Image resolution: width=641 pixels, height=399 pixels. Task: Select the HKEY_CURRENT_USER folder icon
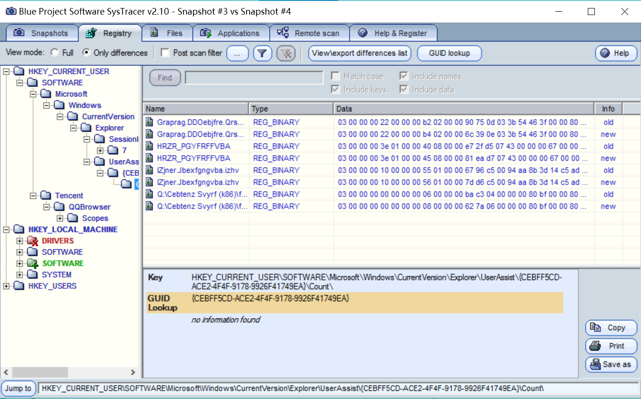(x=18, y=72)
